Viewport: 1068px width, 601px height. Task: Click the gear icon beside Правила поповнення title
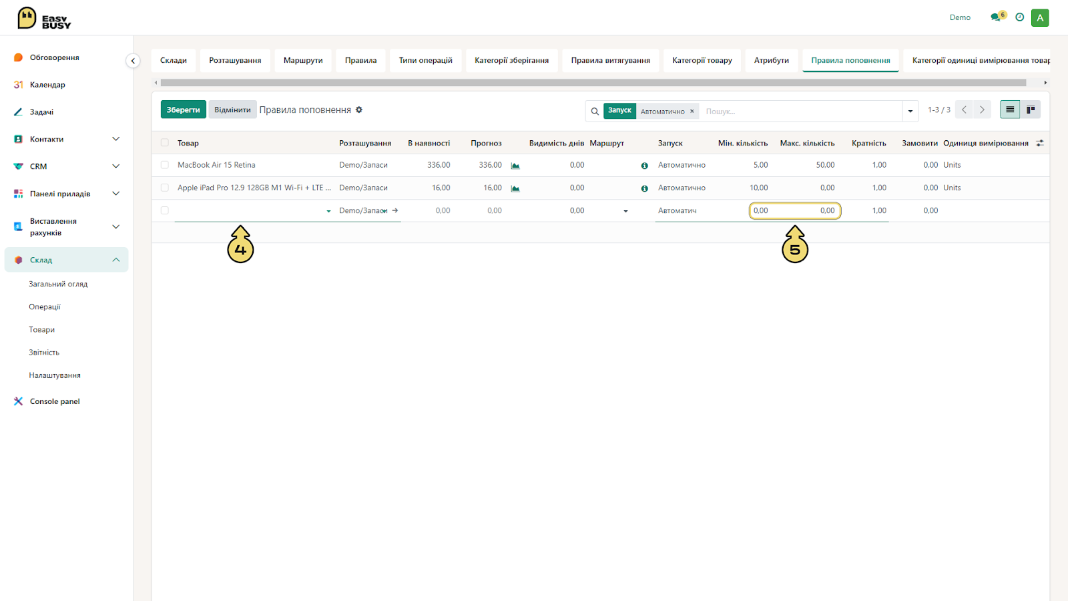pyautogui.click(x=359, y=110)
